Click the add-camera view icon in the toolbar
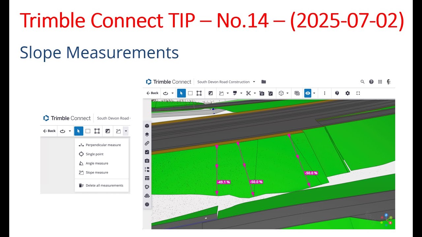Viewport: 422px width, 237px height. pos(262,93)
